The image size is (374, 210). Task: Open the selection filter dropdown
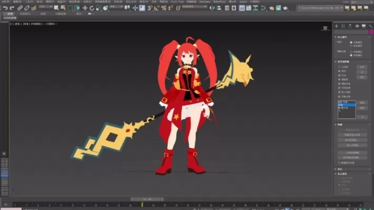(45, 7)
